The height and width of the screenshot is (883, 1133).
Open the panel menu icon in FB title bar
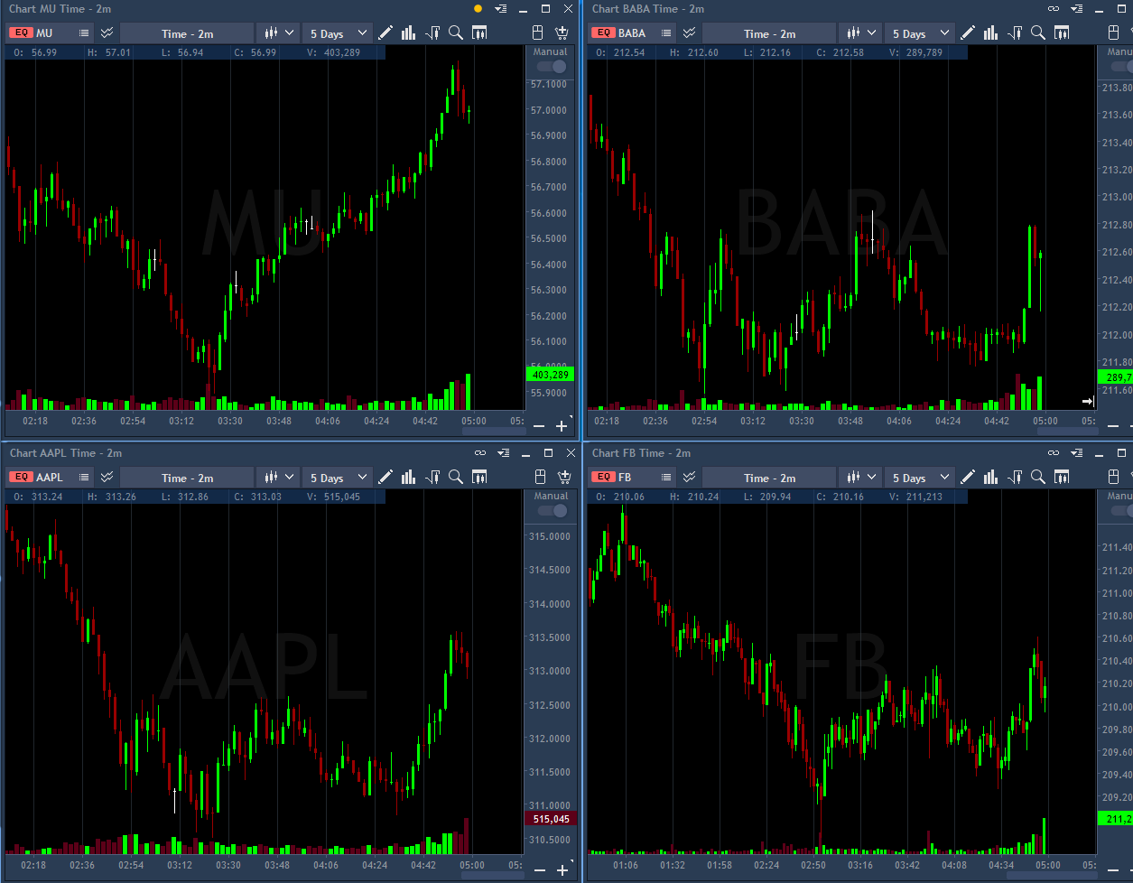[x=1083, y=453]
